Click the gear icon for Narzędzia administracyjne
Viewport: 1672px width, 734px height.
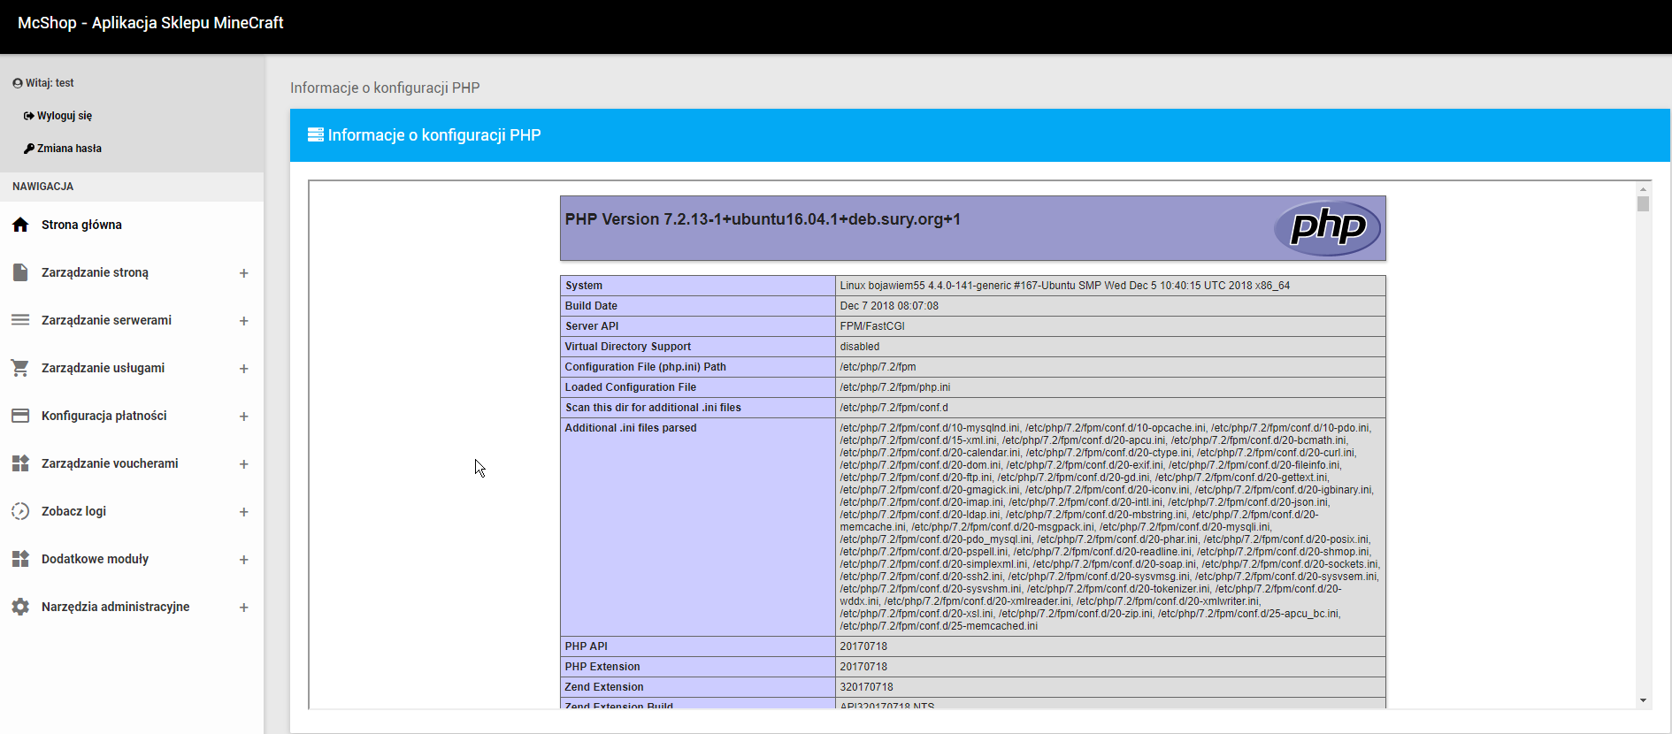[20, 607]
